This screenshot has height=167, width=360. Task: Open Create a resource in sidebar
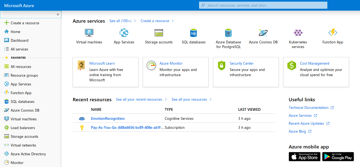pos(25,23)
